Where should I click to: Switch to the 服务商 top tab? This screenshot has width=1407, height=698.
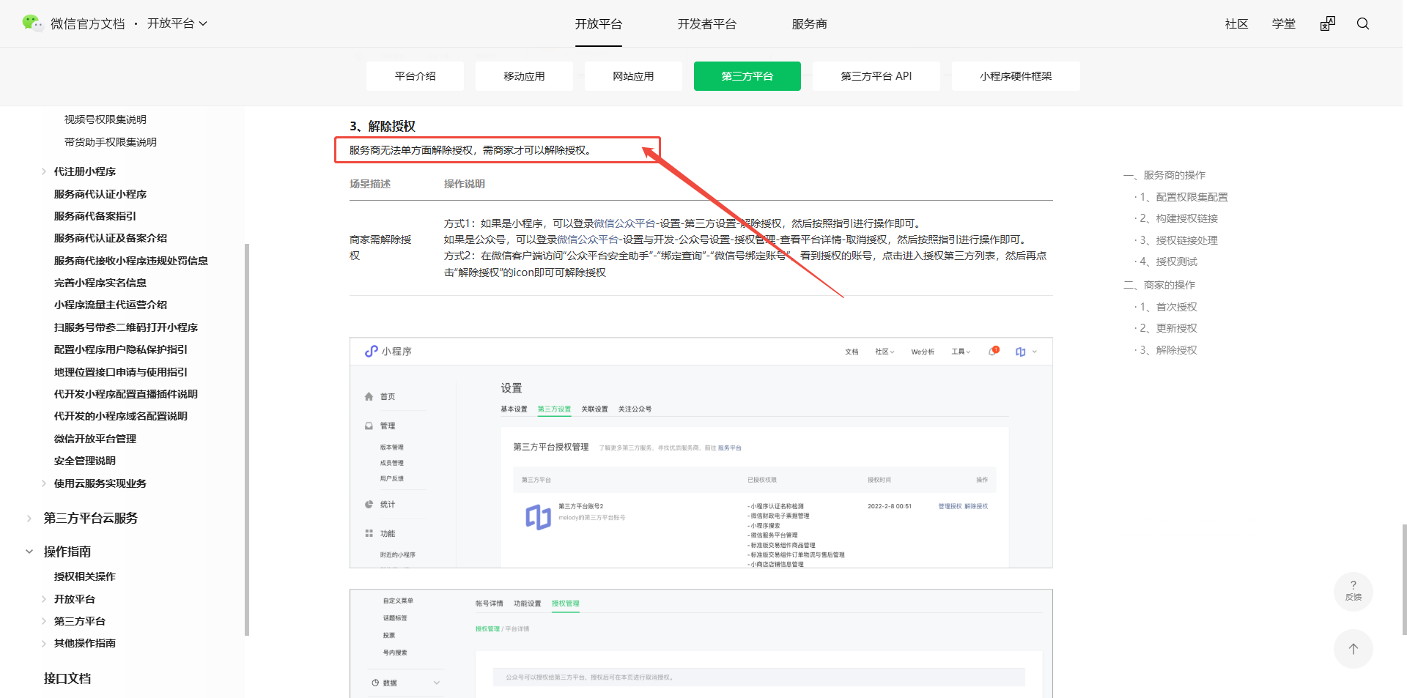point(810,24)
